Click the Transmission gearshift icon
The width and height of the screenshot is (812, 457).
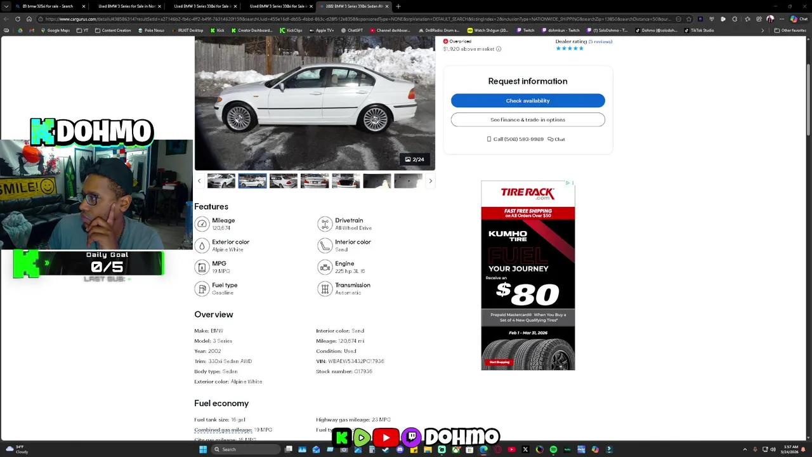click(325, 288)
